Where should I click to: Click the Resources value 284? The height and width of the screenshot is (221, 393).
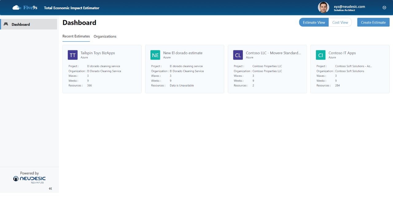(337, 85)
